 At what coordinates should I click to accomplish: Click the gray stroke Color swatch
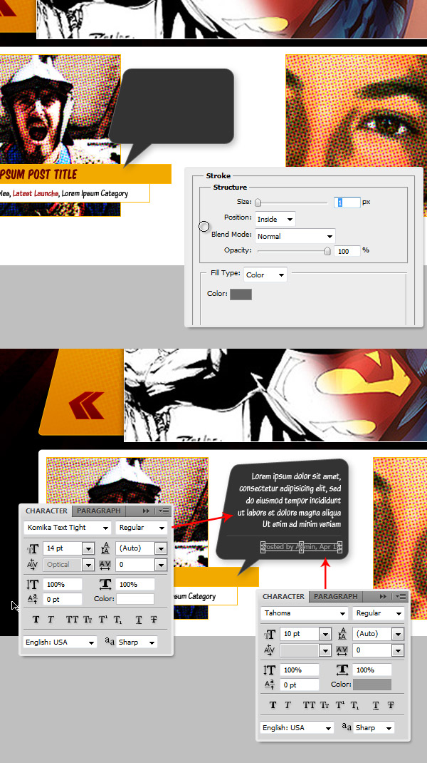pos(241,294)
